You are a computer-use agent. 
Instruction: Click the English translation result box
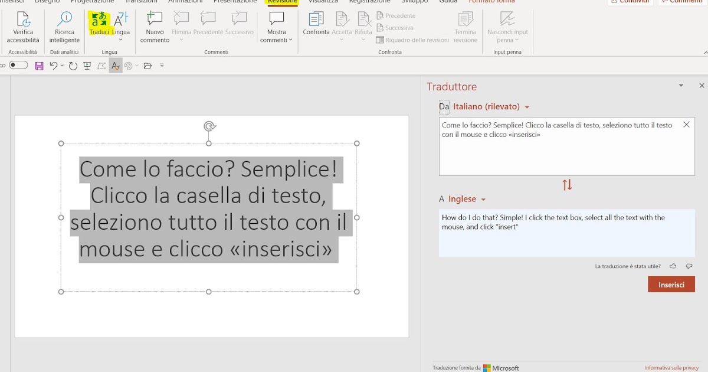click(567, 233)
